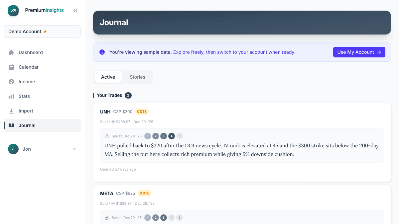Select the Calendar icon in the sidebar
Screen dimensions: 399x224
click(11, 67)
